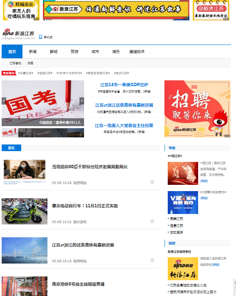Click source 扬州发布 under bike article
Screen dimensions: 236x296
79,222
